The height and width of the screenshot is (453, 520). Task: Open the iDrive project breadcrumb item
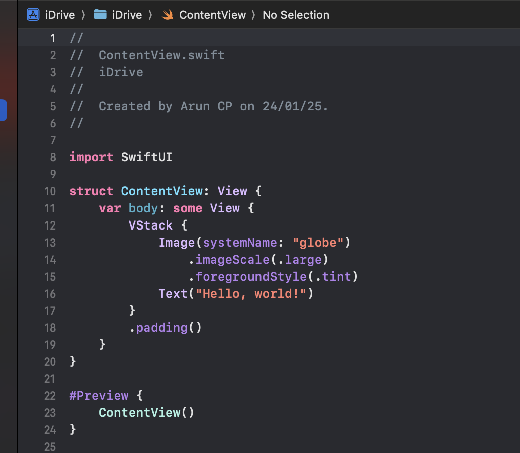pyautogui.click(x=60, y=15)
